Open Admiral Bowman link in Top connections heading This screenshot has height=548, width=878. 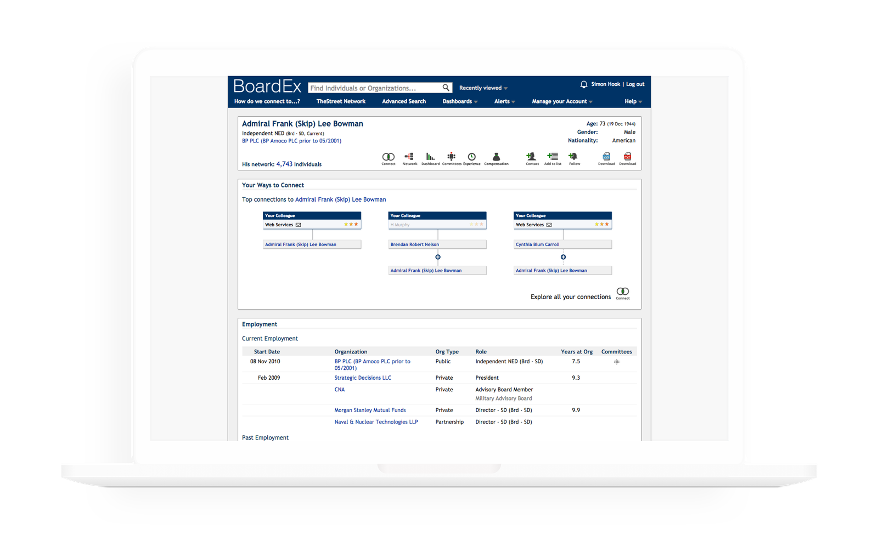[x=340, y=199]
